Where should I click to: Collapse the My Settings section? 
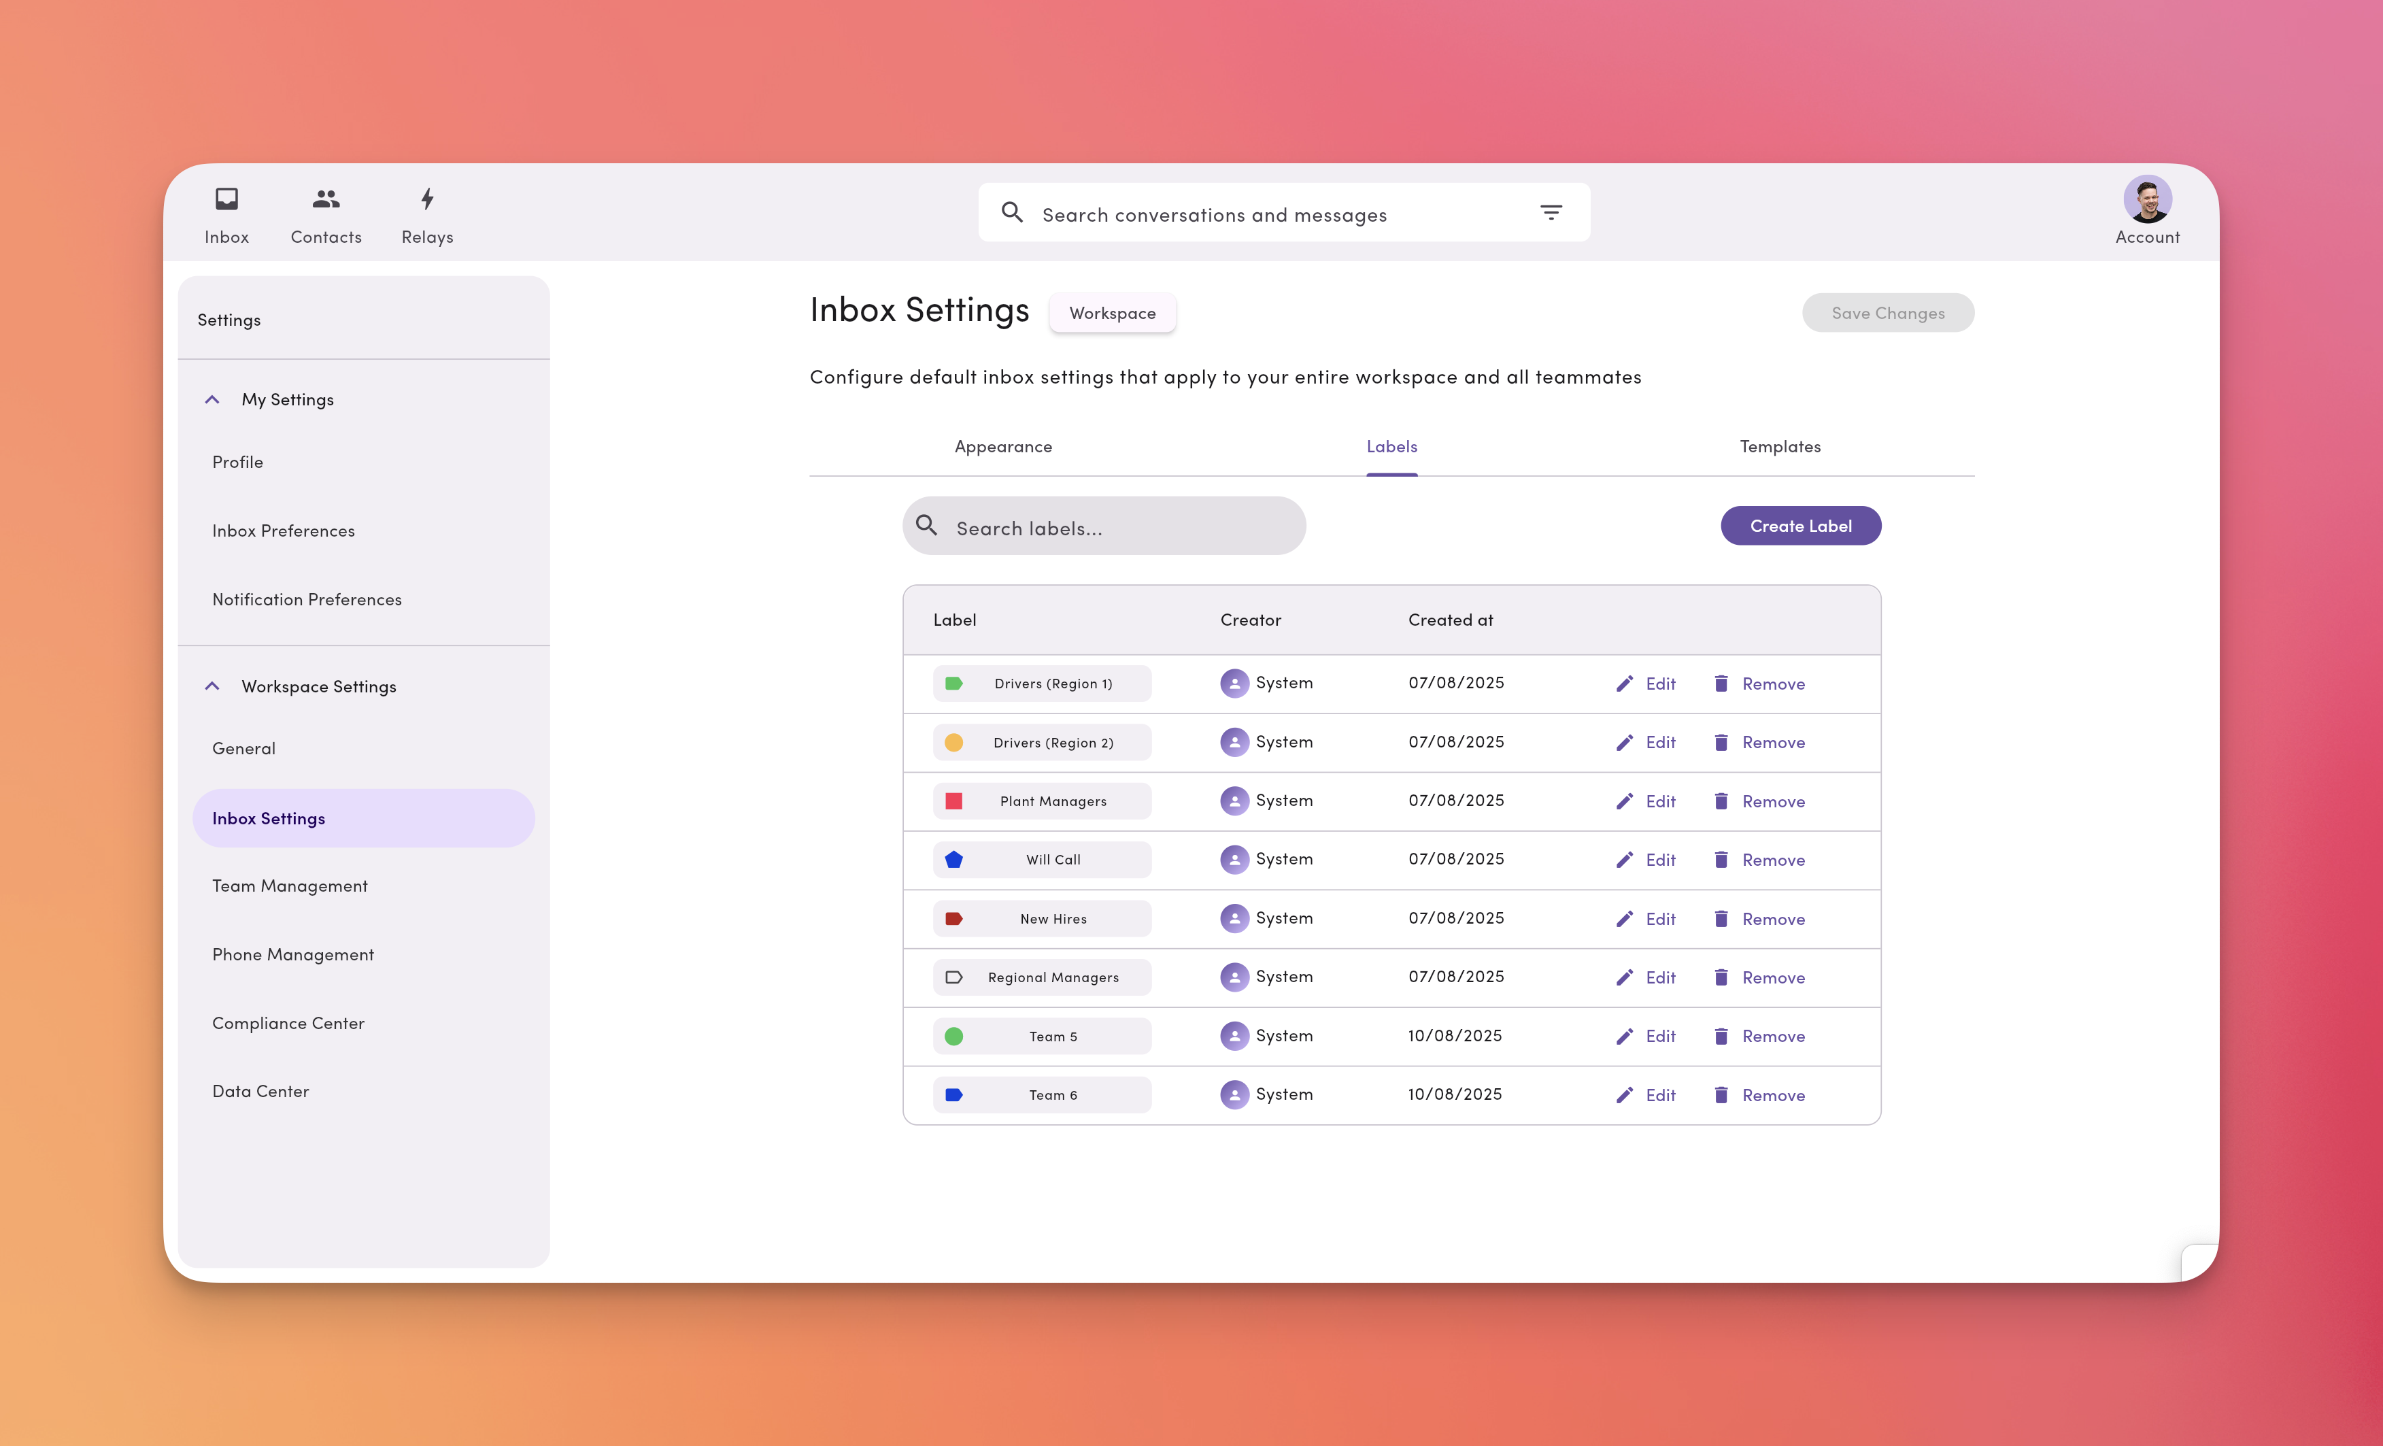click(x=212, y=399)
